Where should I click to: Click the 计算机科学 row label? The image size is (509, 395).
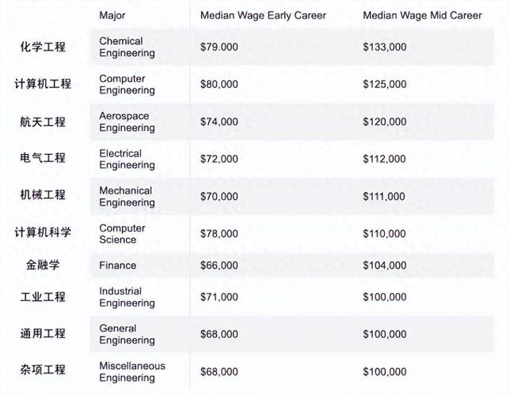43,232
